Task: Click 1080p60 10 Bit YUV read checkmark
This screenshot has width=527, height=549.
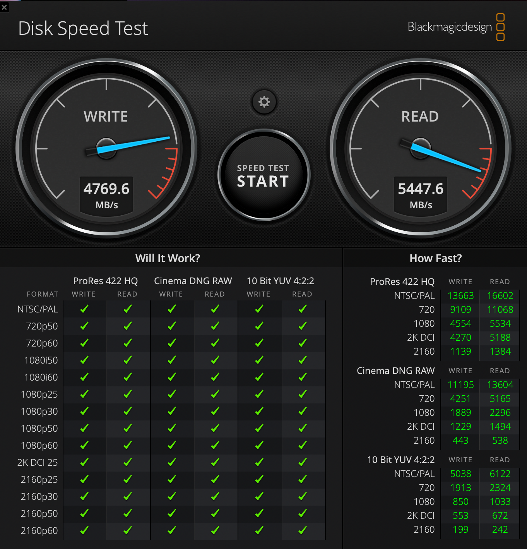Action: 302,445
